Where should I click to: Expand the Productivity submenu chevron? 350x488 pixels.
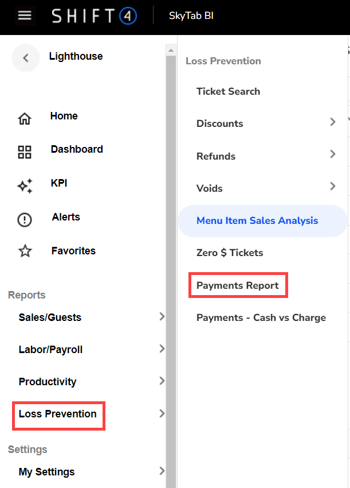coord(162,381)
